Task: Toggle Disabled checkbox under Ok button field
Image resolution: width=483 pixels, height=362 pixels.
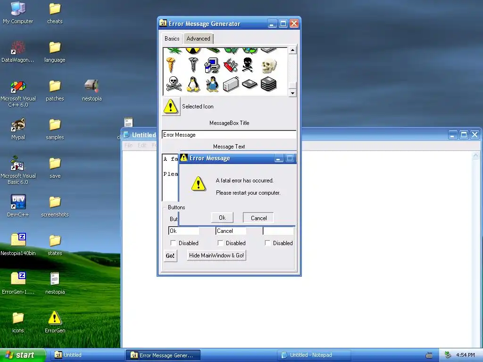Action: (173, 243)
